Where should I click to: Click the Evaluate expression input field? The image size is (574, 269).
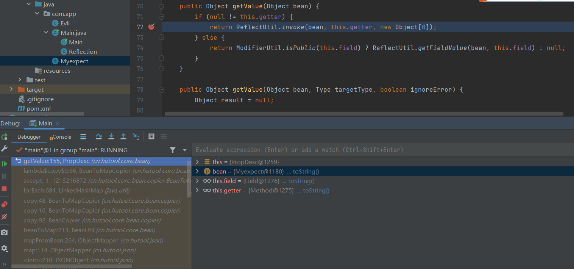click(x=379, y=150)
